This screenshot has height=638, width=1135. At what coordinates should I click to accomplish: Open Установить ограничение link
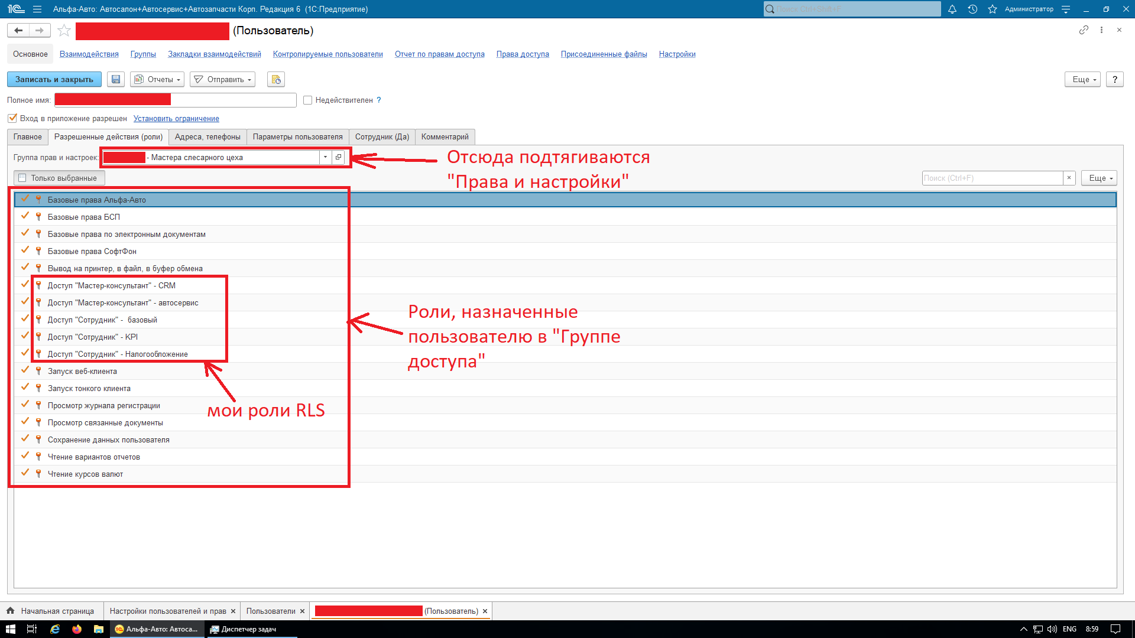click(x=176, y=119)
